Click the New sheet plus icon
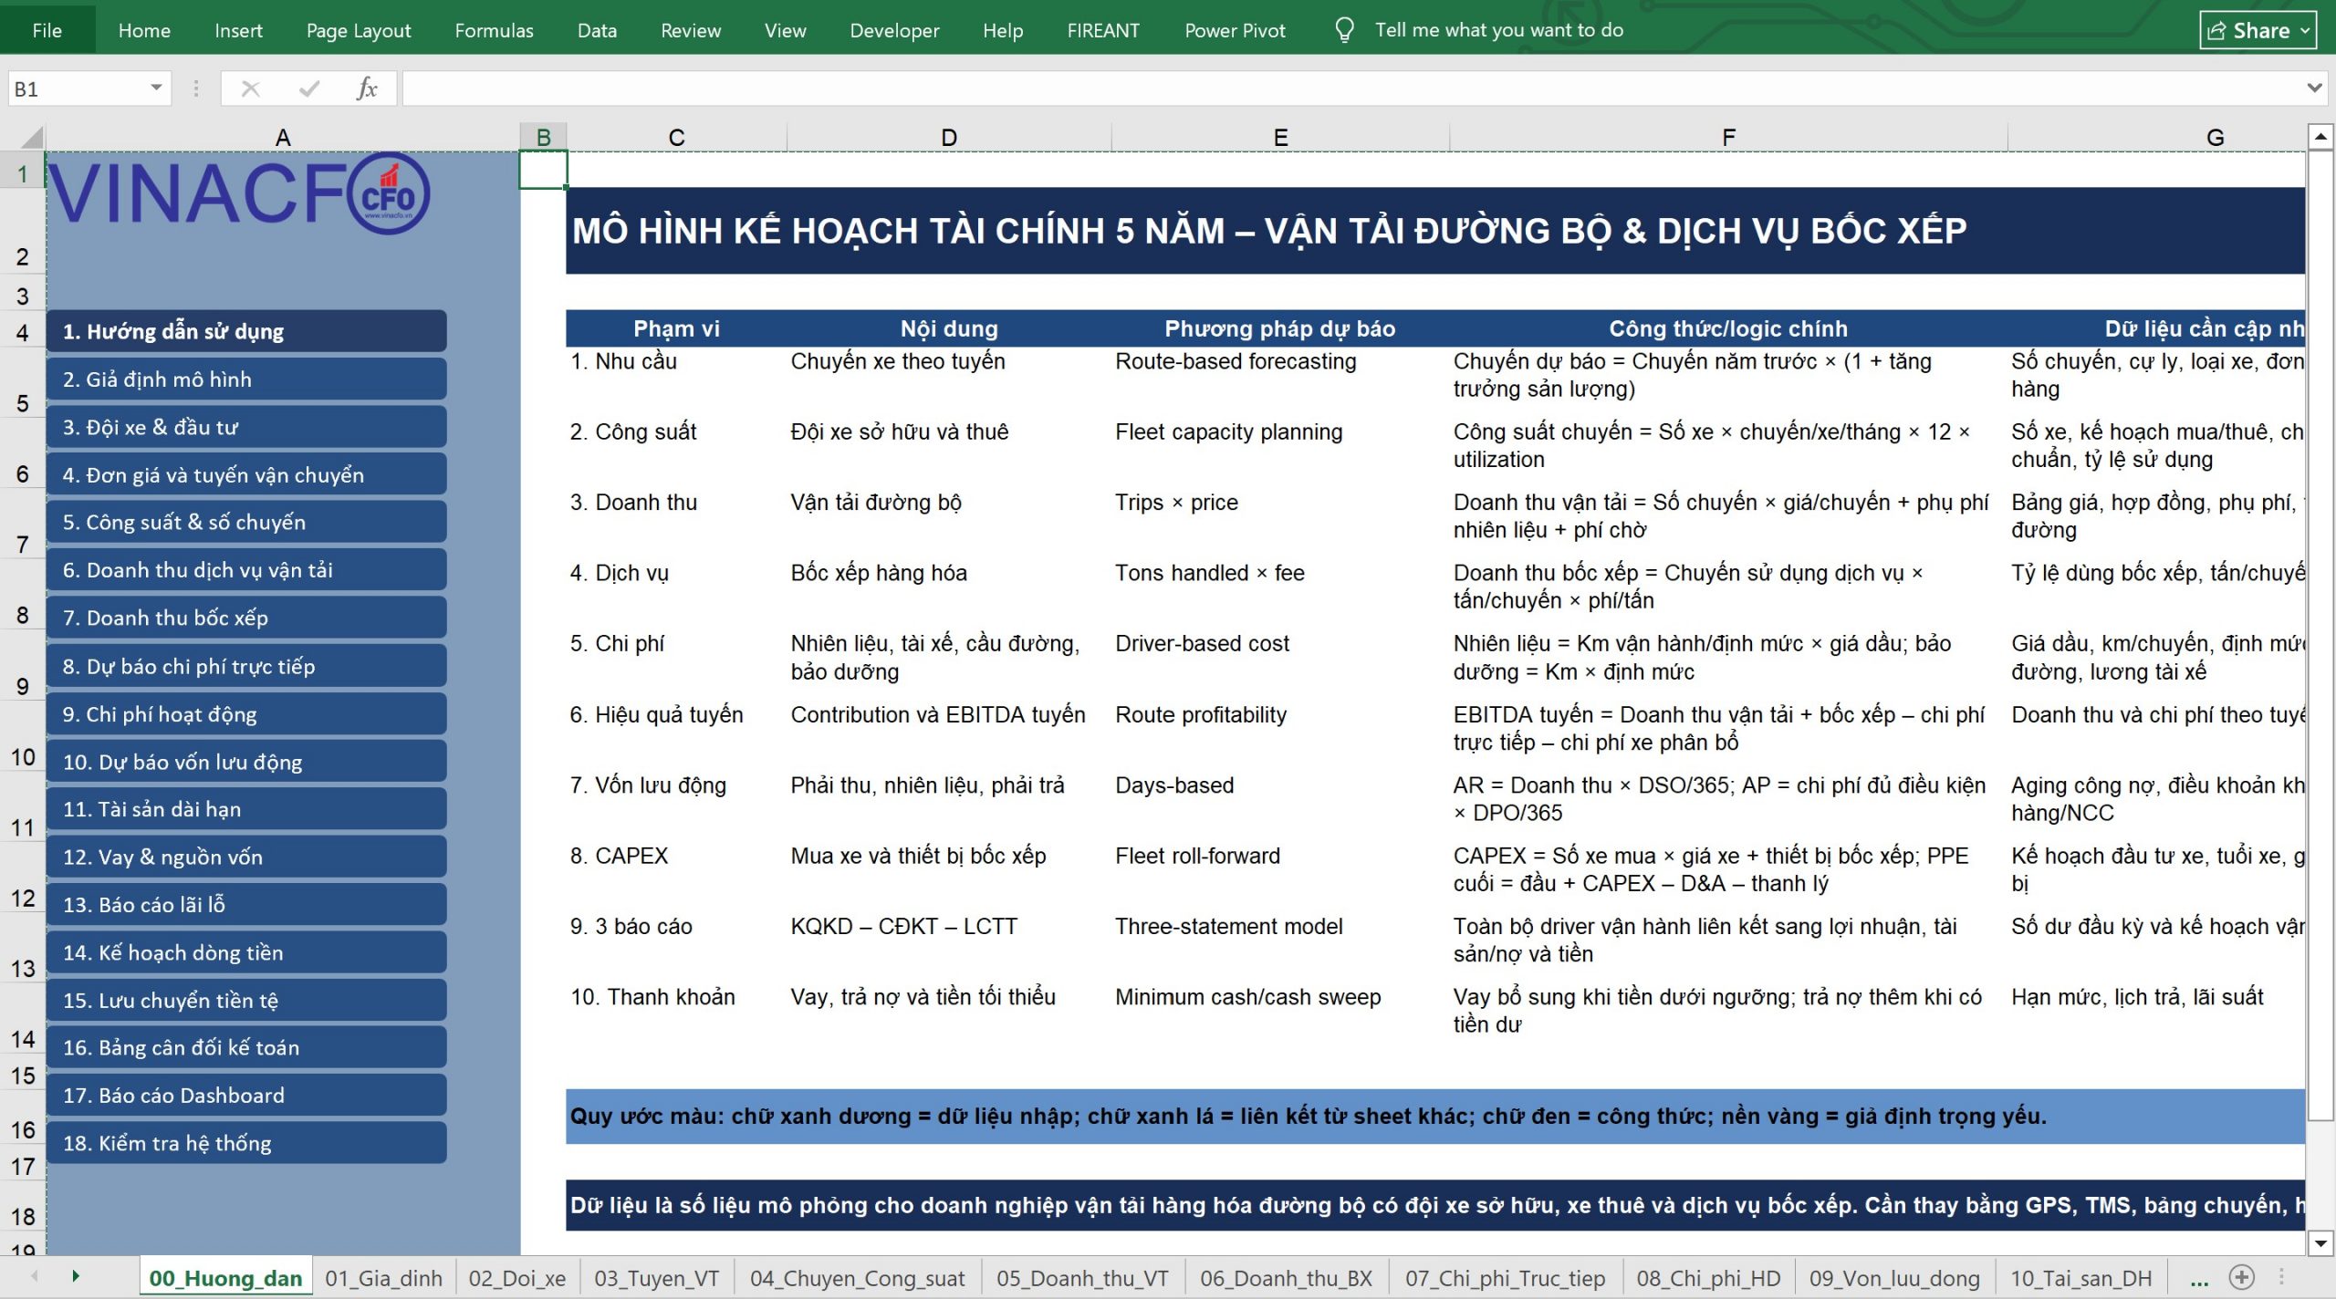 click(2242, 1277)
